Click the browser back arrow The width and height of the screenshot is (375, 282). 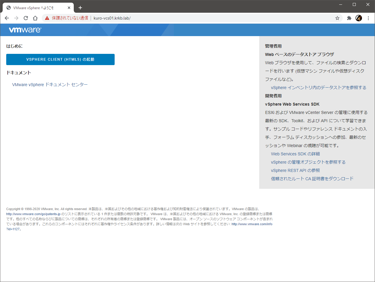(7, 18)
